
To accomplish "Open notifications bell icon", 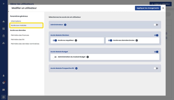I will 4,76.
